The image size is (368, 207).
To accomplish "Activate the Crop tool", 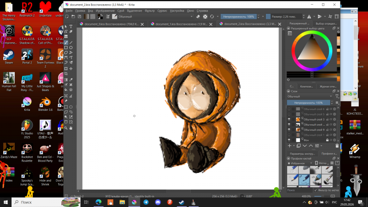I will click(x=66, y=74).
